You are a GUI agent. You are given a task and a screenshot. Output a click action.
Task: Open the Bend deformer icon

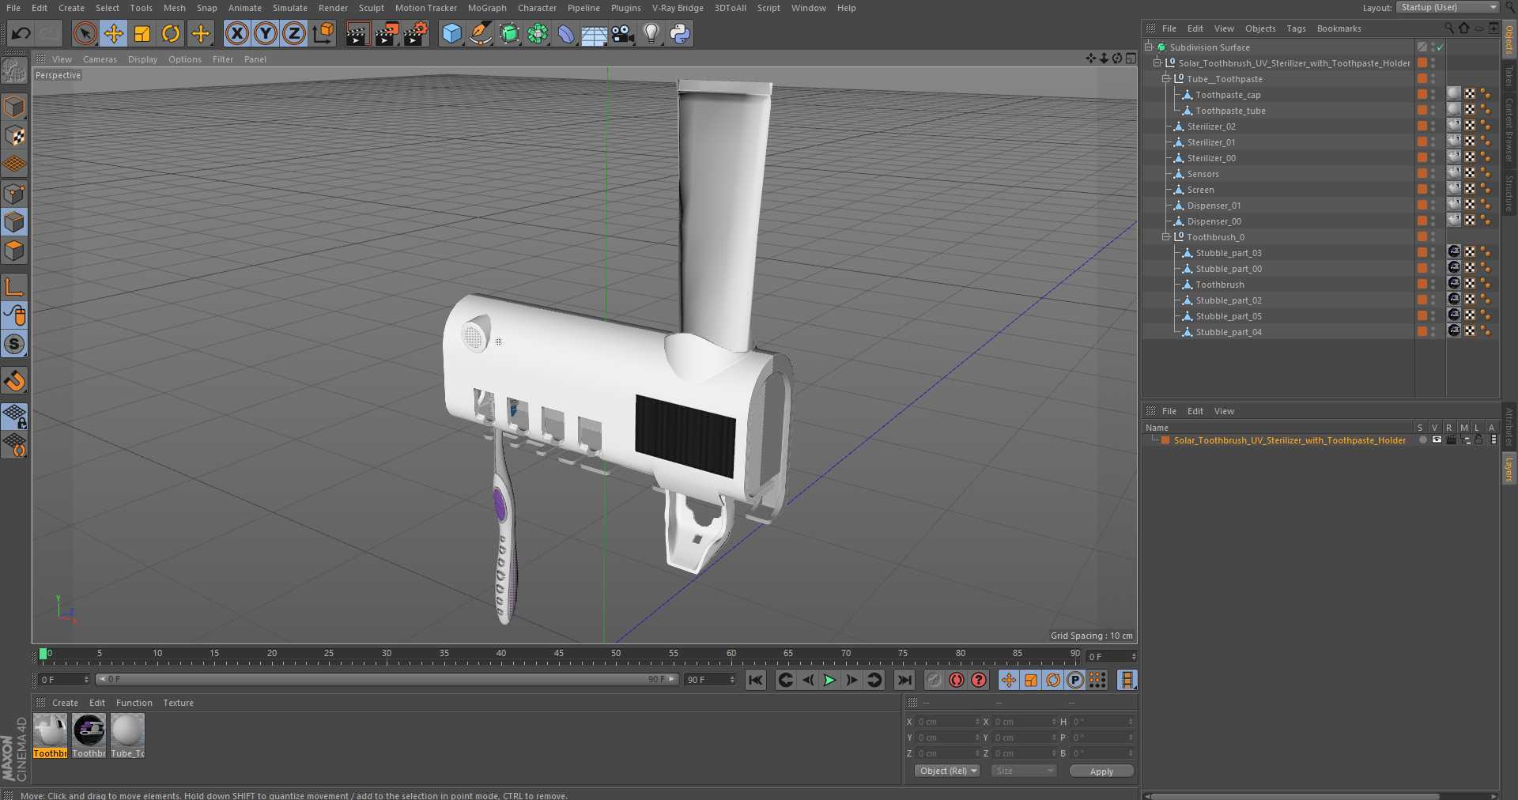pyautogui.click(x=566, y=33)
